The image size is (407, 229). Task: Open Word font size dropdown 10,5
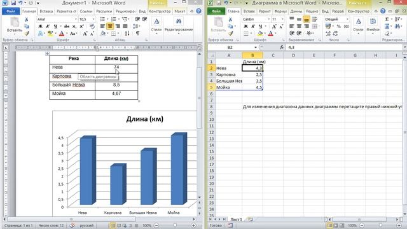(x=93, y=20)
